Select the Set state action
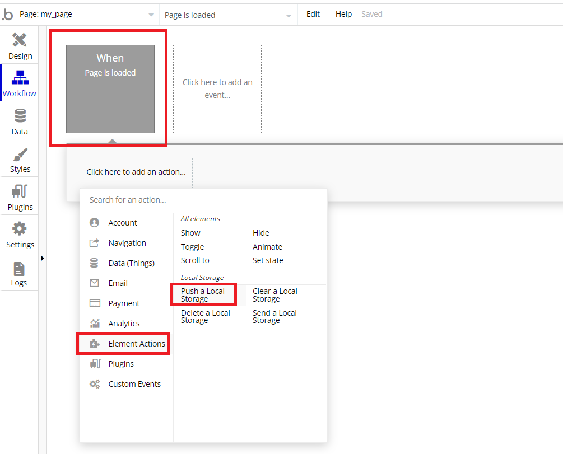Screen dimensions: 563x454 pos(268,260)
